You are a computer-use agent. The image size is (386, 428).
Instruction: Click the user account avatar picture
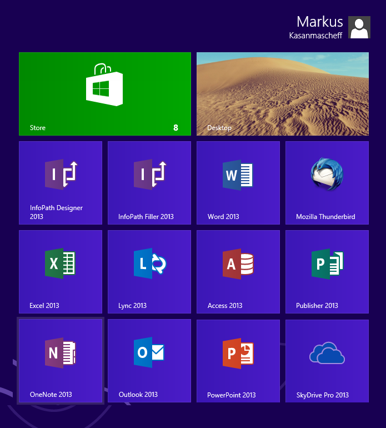359,27
